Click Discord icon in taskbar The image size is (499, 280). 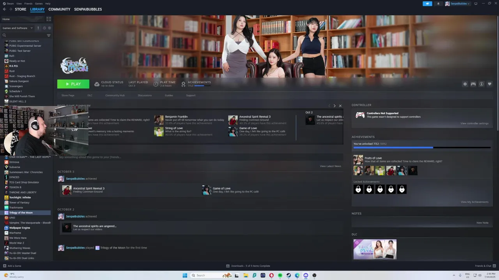pos(306,275)
